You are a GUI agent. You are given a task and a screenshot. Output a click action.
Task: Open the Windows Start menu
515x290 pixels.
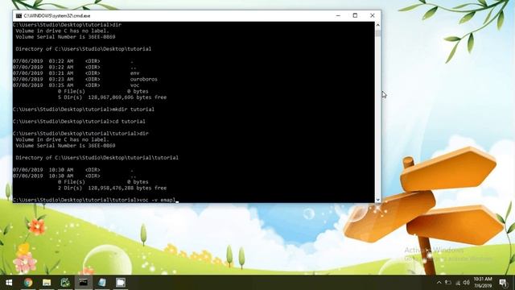click(x=9, y=283)
